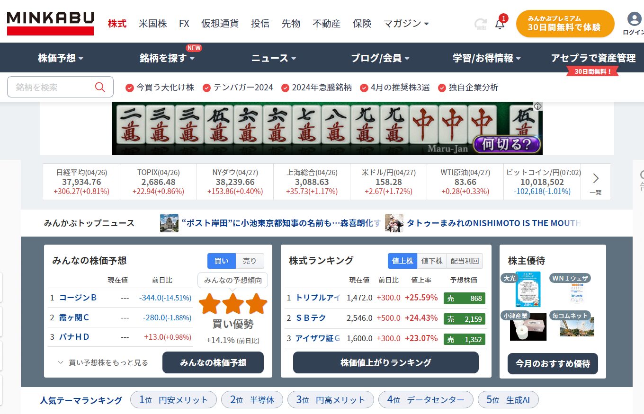Open the 株式 top tab

pos(117,23)
